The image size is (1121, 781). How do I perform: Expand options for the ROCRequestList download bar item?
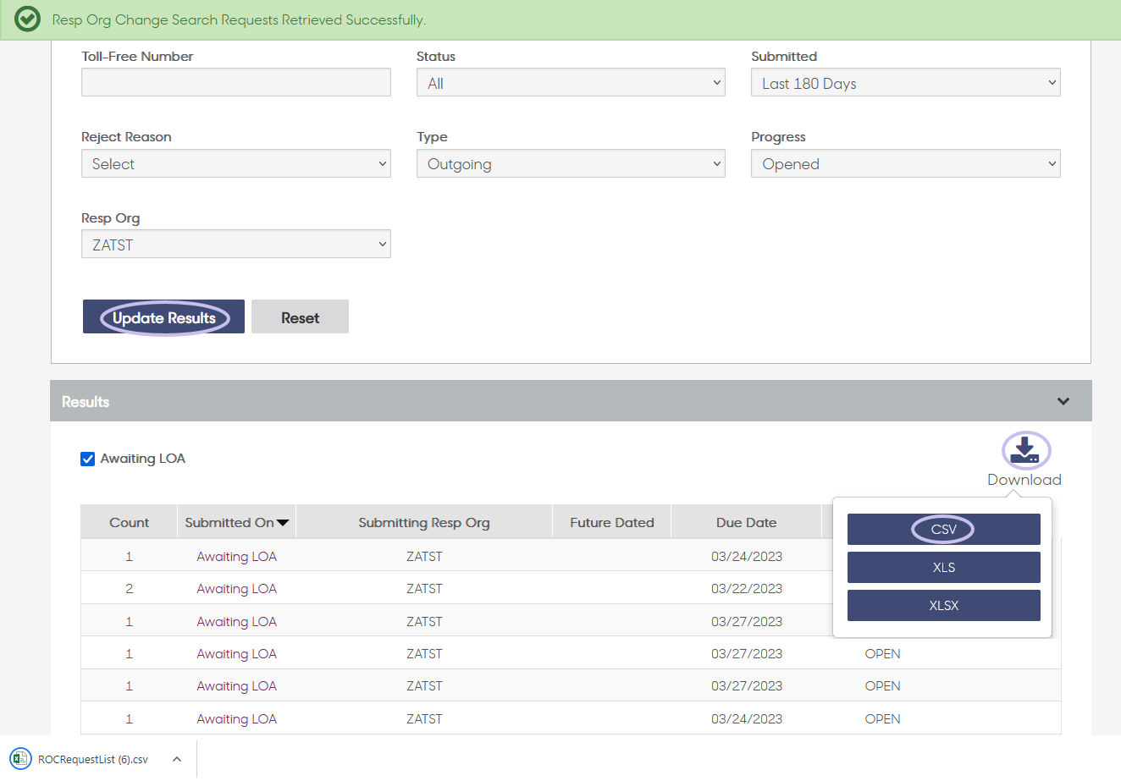(177, 759)
